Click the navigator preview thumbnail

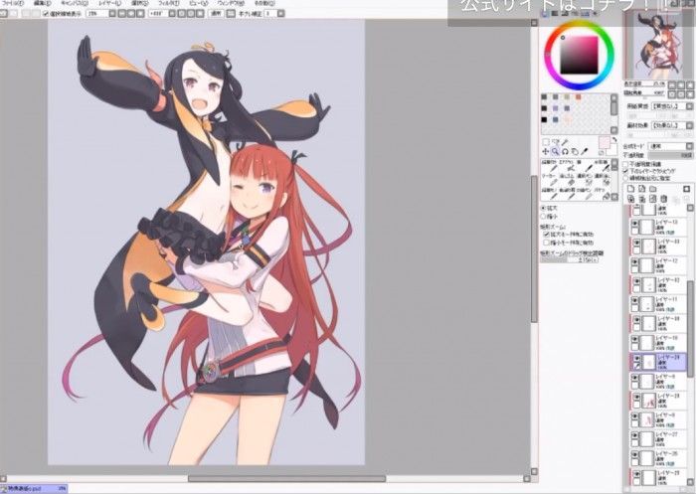coord(658,46)
